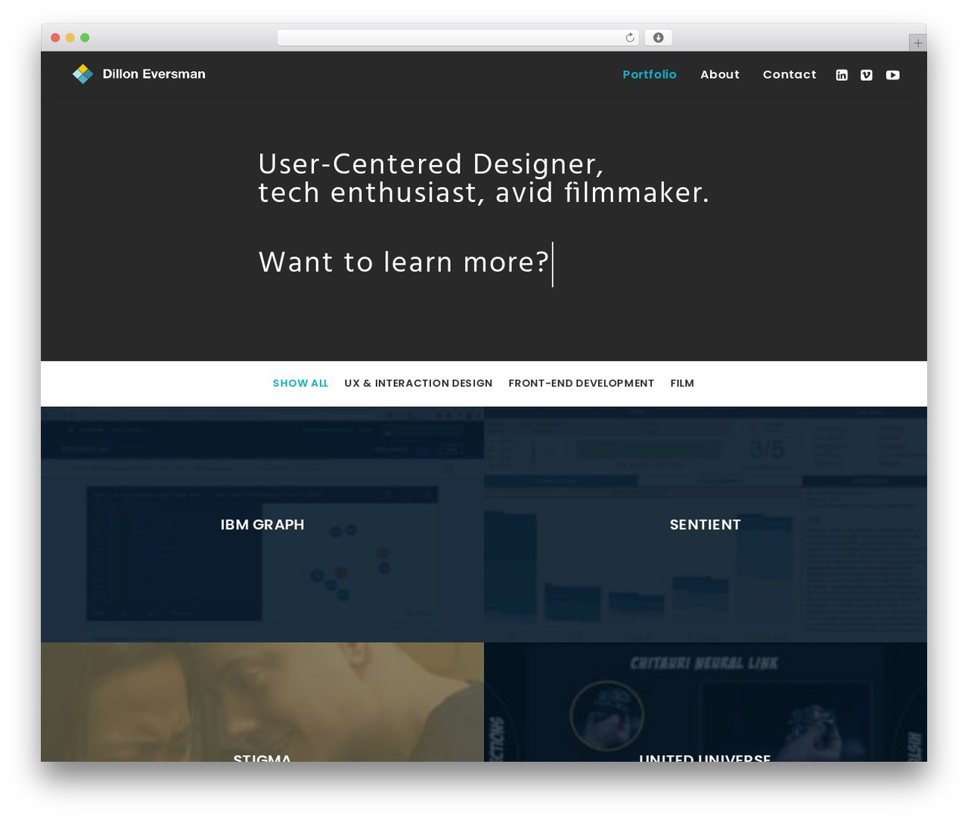Screen dimensions: 968x820
Task: View the United Universe project
Action: [706, 702]
